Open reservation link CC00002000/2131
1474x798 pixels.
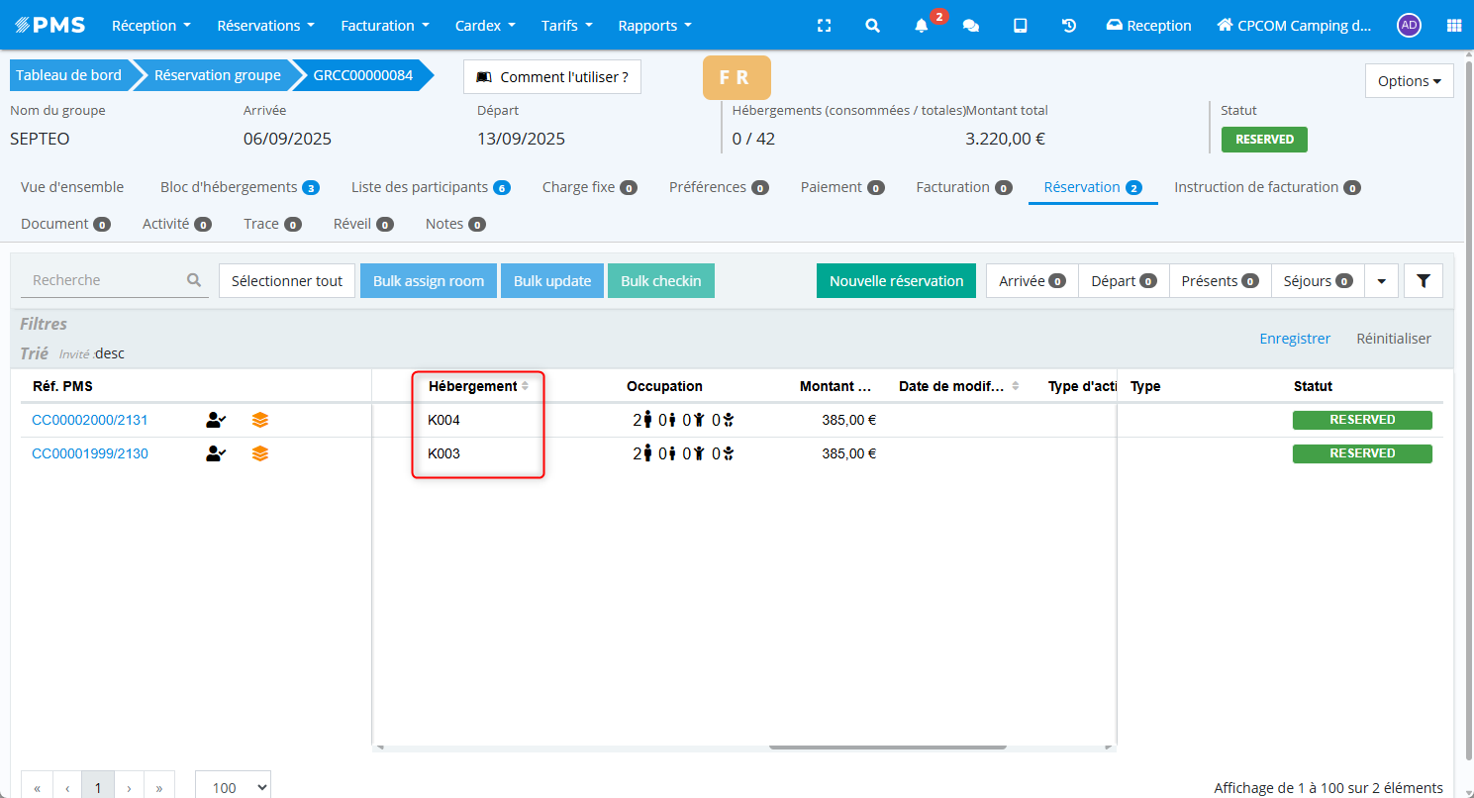(x=90, y=420)
